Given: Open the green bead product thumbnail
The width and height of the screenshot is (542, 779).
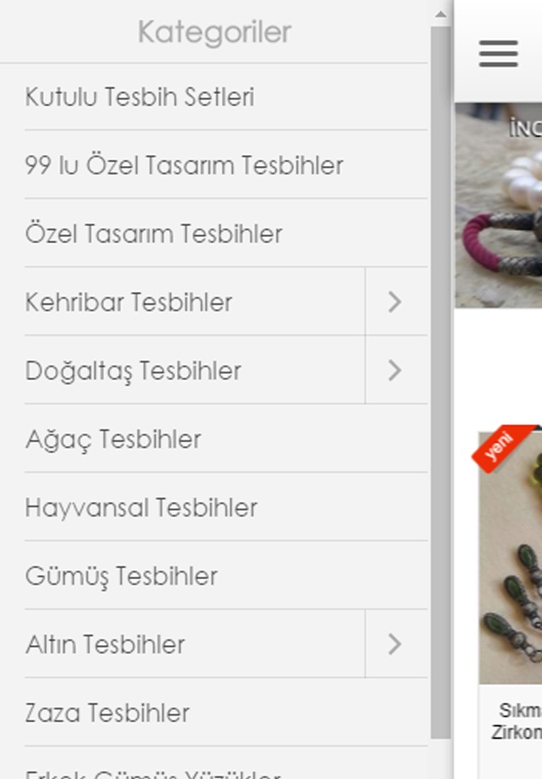Looking at the screenshot, I should (x=510, y=557).
